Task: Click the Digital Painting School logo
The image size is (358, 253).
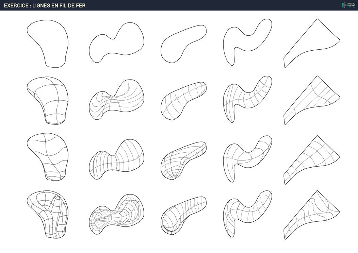Action: (x=348, y=5)
